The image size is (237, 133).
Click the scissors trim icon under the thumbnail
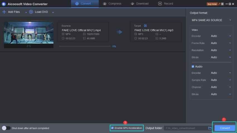pos(28,46)
